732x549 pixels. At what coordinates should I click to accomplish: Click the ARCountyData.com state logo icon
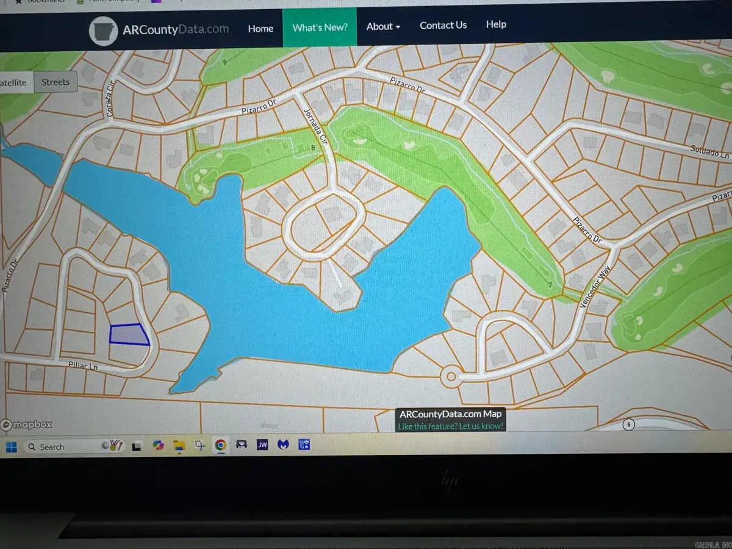103,30
